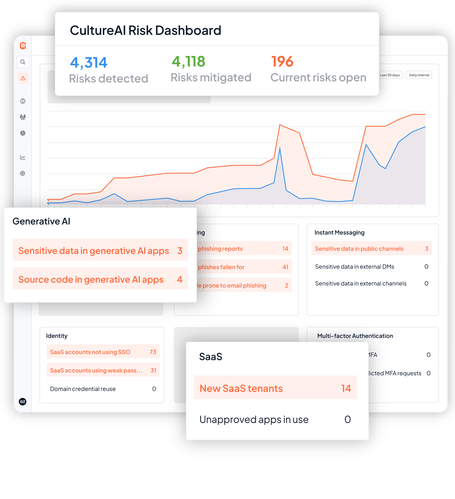
Task: Open Source code in generative AI apps
Action: tap(100, 279)
